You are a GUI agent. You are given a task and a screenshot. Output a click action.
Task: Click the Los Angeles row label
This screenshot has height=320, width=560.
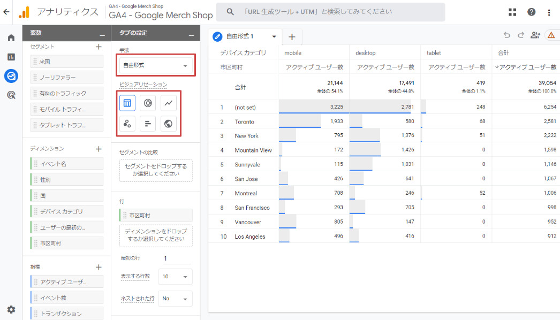point(250,237)
